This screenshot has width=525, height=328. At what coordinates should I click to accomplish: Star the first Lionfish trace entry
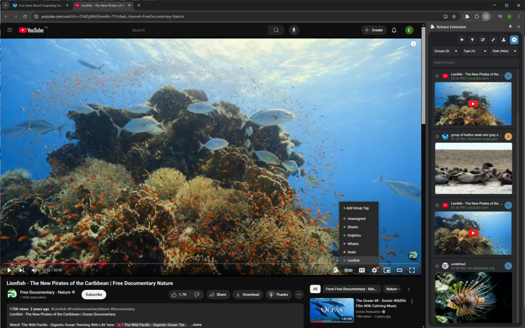(437, 76)
